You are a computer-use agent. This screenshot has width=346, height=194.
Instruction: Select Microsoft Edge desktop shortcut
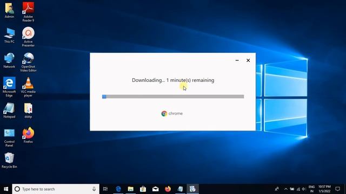[x=9, y=87]
